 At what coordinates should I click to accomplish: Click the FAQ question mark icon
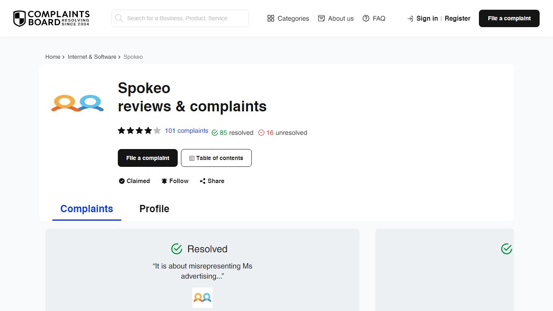click(x=366, y=18)
